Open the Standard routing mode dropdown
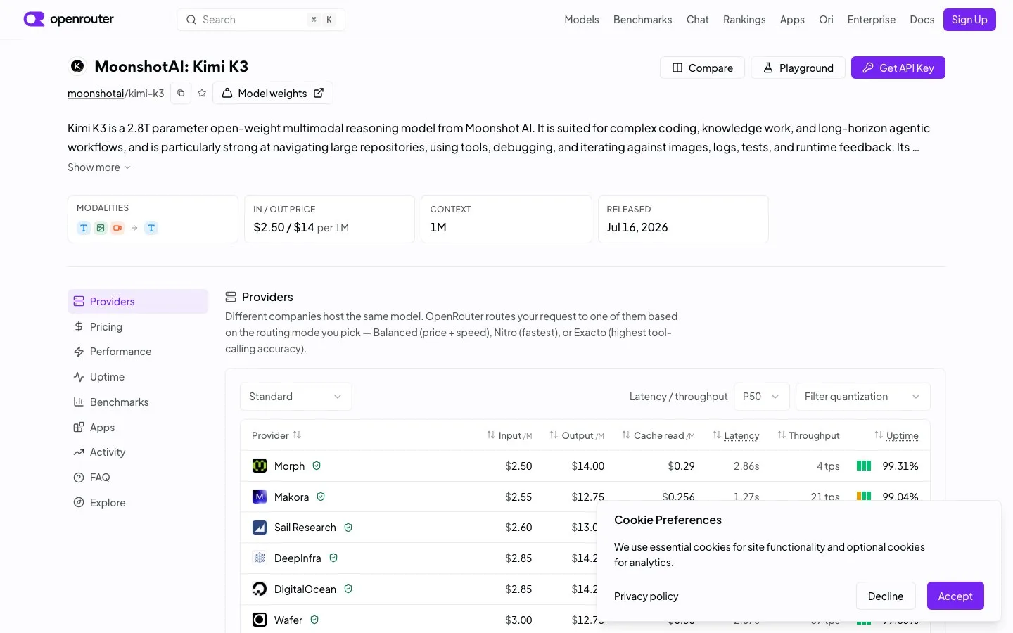Image resolution: width=1013 pixels, height=633 pixels. [295, 397]
